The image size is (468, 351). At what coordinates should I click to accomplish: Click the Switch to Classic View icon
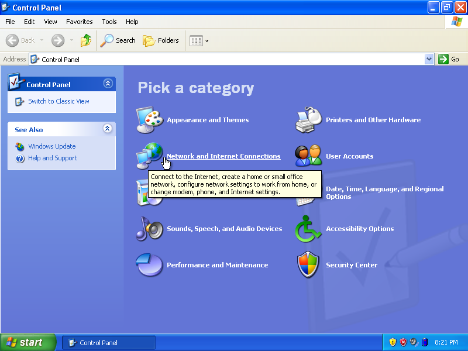tap(19, 101)
